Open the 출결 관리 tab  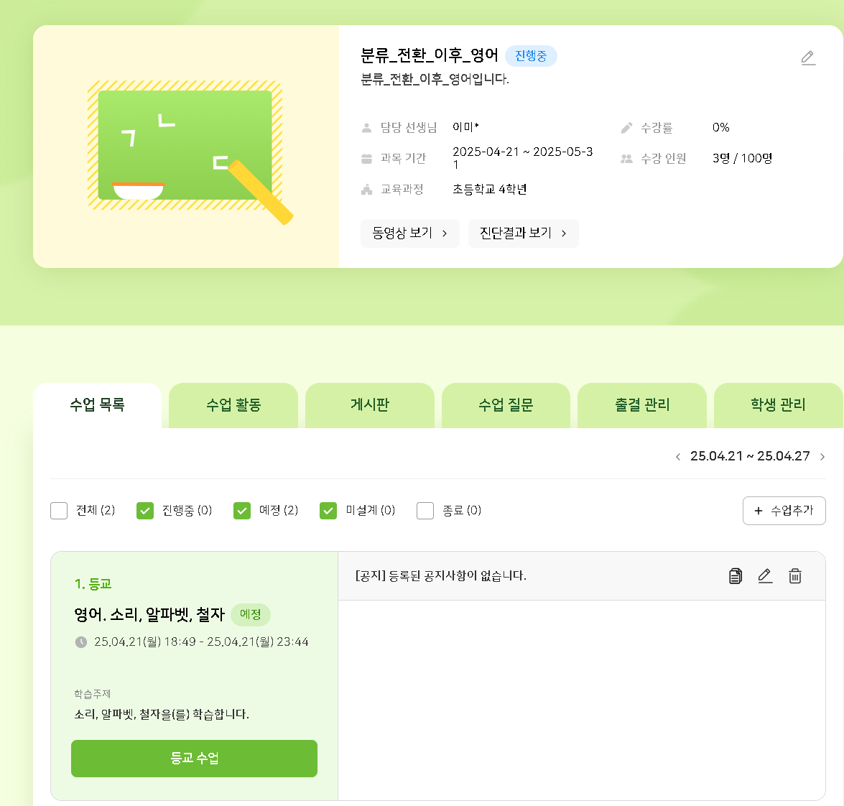(642, 405)
